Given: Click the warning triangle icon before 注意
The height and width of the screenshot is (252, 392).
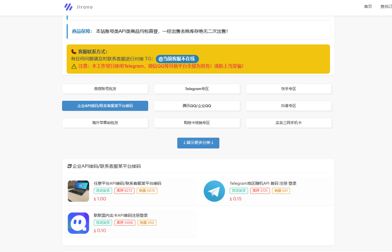Looking at the screenshot, I should click(74, 66).
